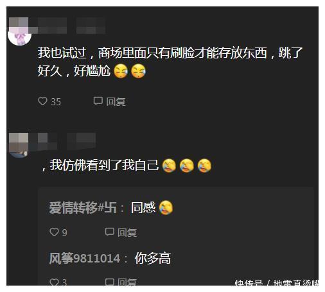The width and height of the screenshot is (325, 292).
Task: Click reply bubble icon under 你多高 reply
Action: coord(109,282)
